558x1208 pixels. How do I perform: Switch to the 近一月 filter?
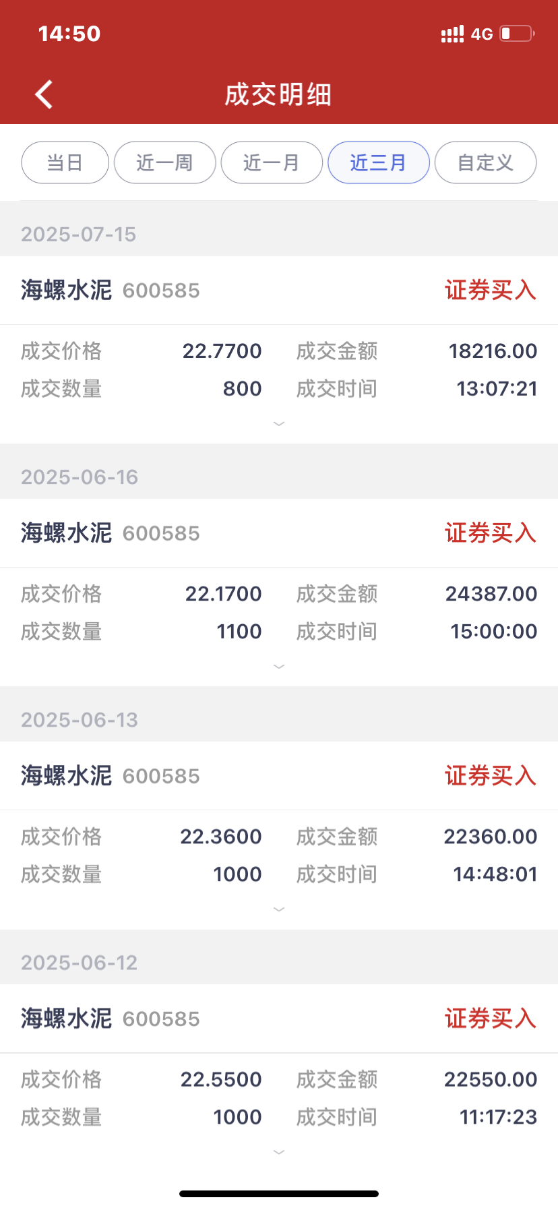(x=272, y=162)
